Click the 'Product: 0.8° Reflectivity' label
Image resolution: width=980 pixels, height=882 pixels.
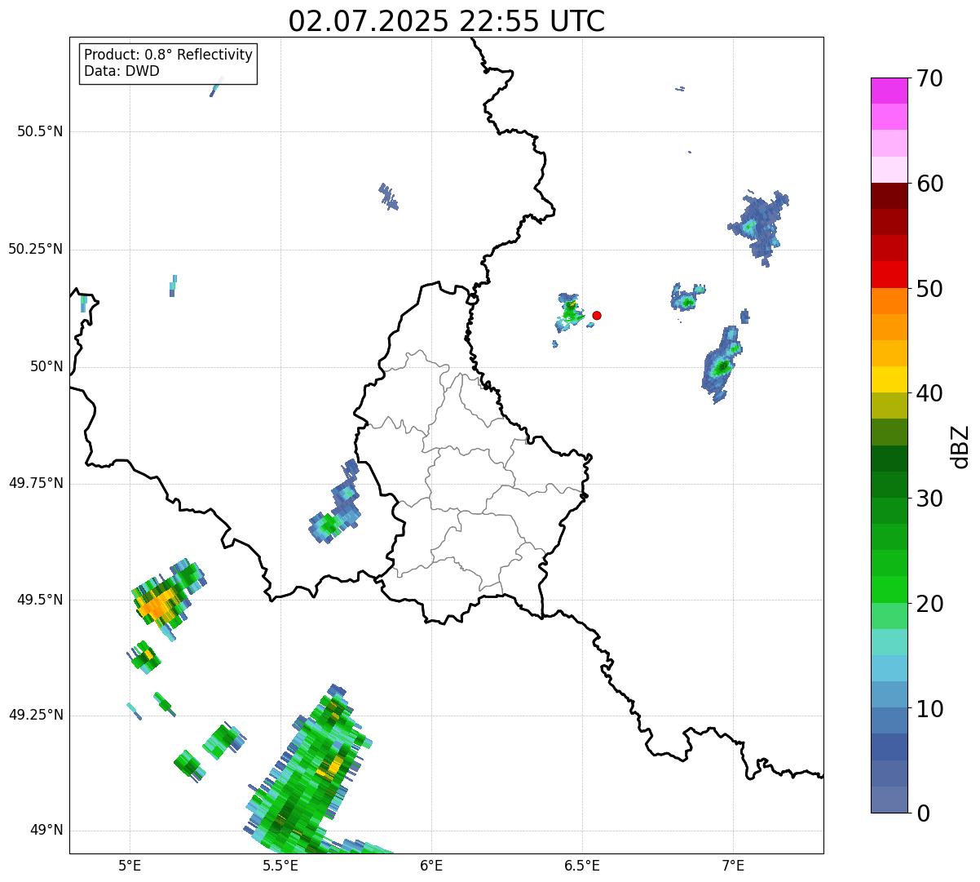(x=169, y=55)
